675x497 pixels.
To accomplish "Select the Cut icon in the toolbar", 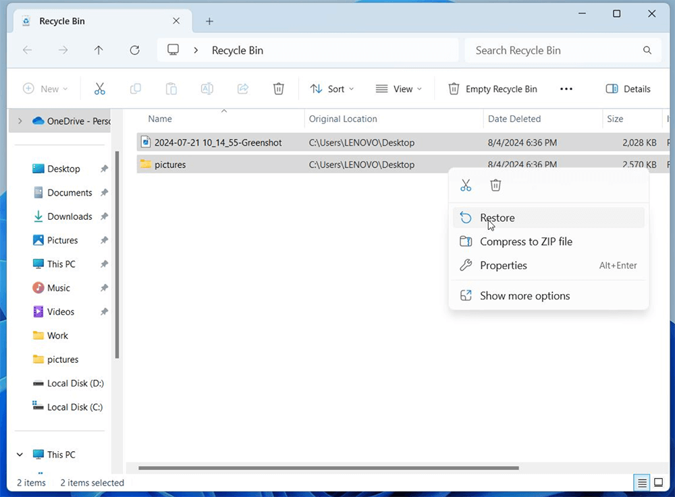I will (x=100, y=88).
